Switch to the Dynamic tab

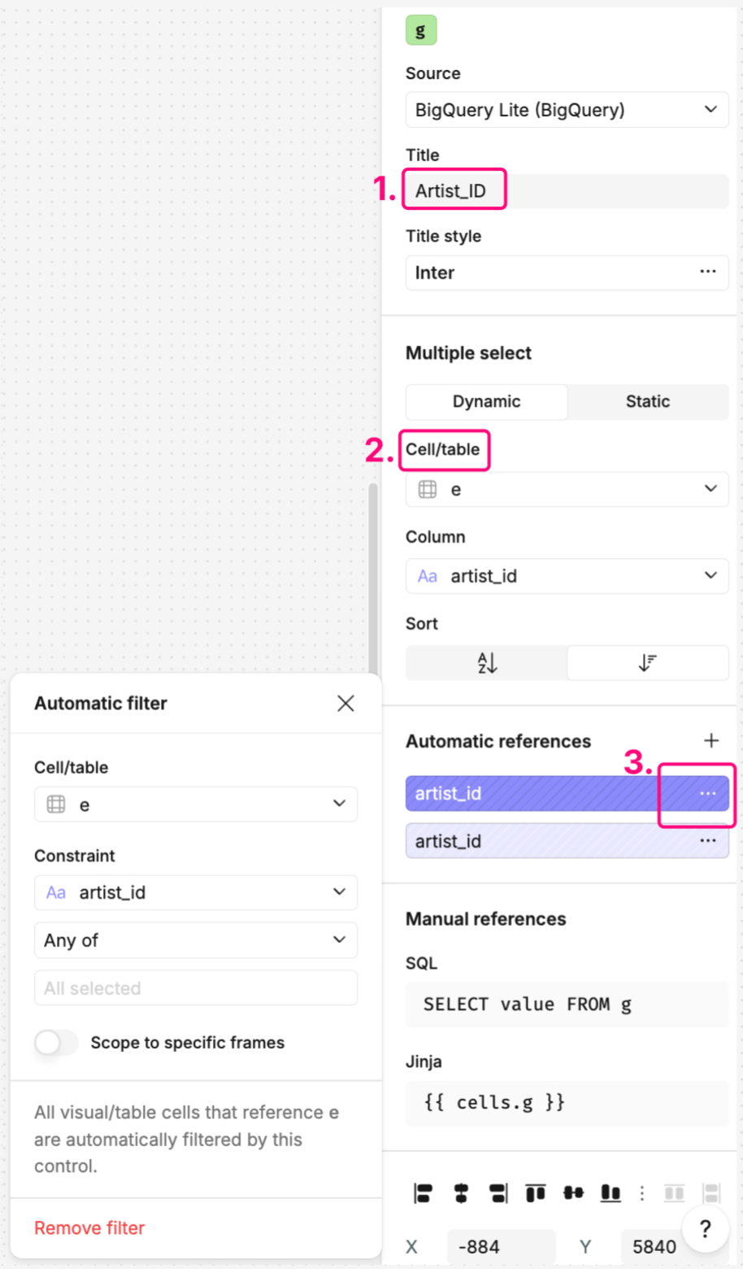click(487, 401)
